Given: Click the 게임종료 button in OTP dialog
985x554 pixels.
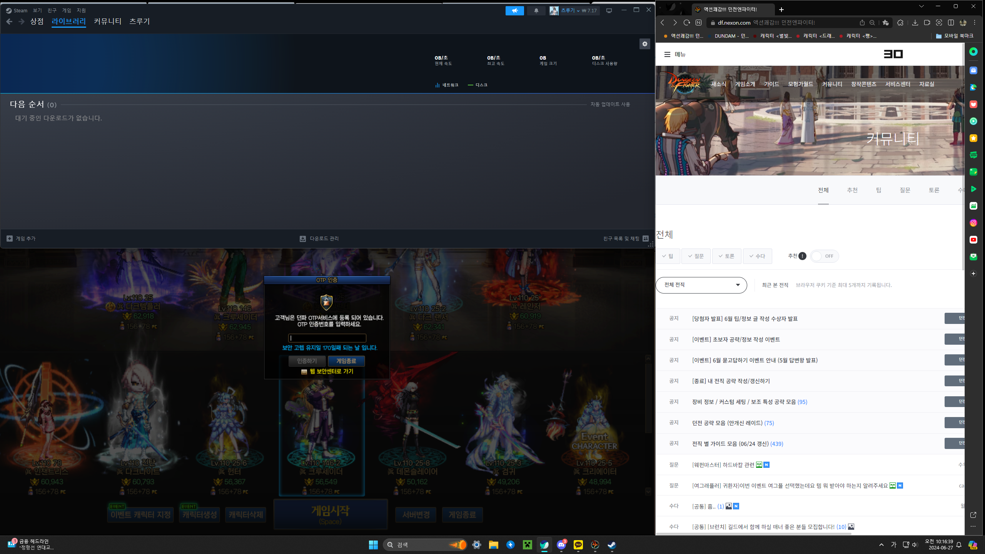Looking at the screenshot, I should tap(346, 361).
